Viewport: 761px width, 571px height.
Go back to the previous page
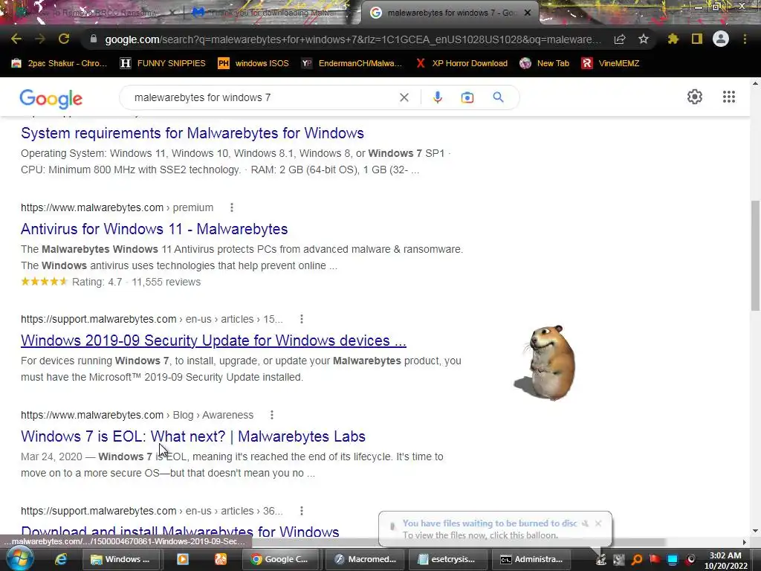click(16, 39)
